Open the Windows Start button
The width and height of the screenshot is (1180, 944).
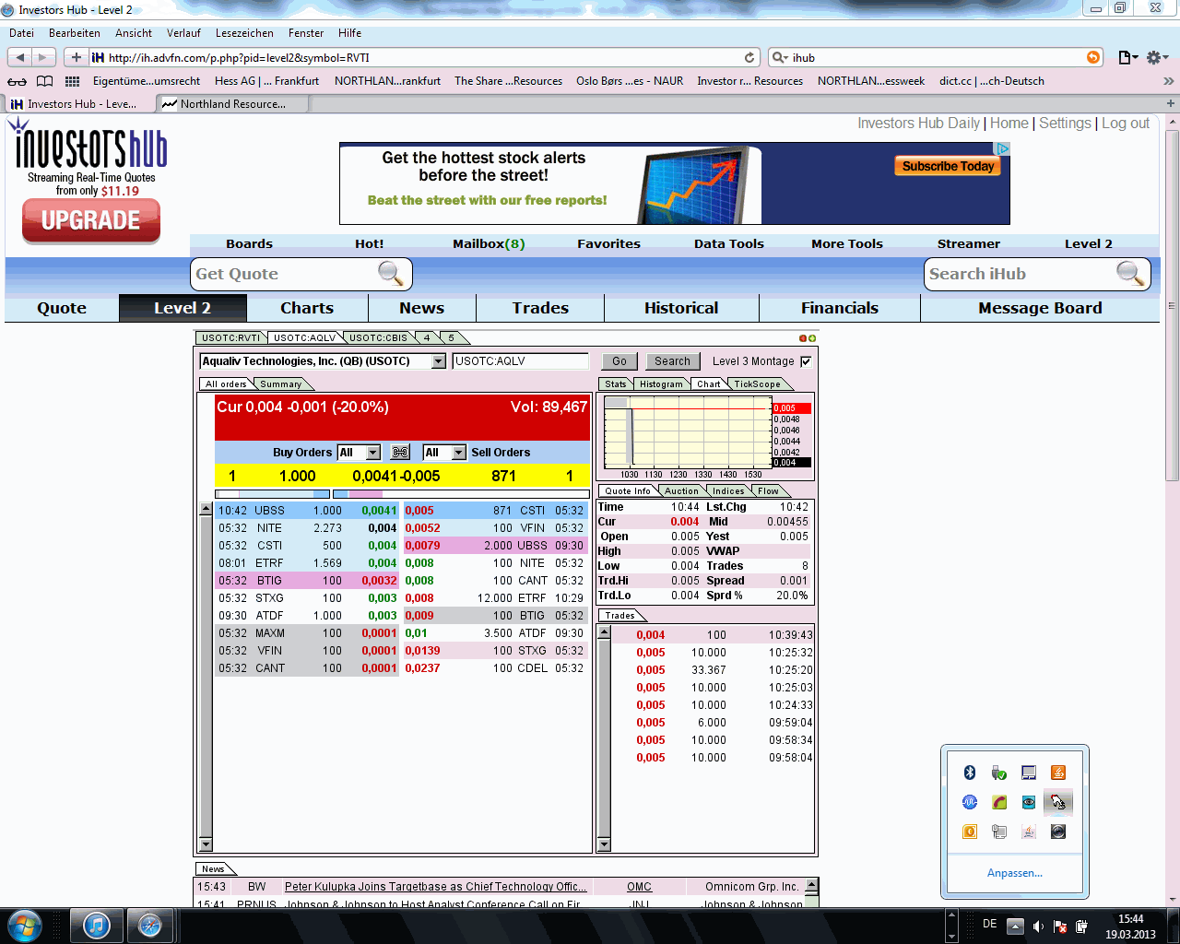(25, 925)
